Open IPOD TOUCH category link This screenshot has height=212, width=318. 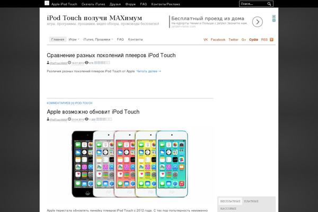click(x=84, y=103)
